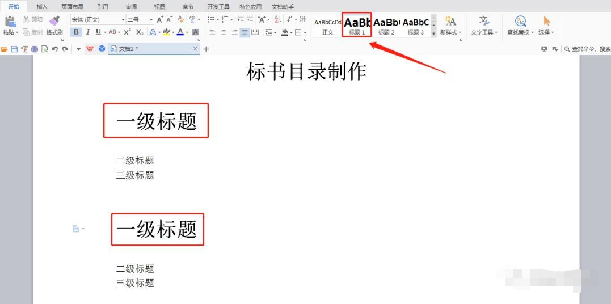
Task: Toggle Italic formatting button
Action: click(87, 32)
